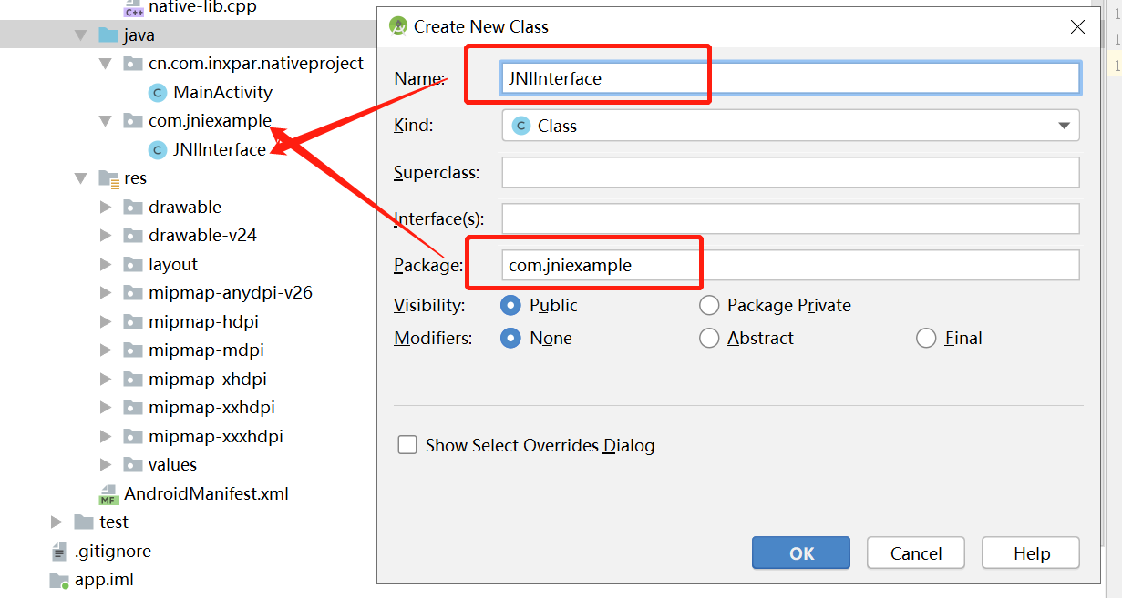Click the values folder icon
The image size is (1122, 598).
[132, 464]
